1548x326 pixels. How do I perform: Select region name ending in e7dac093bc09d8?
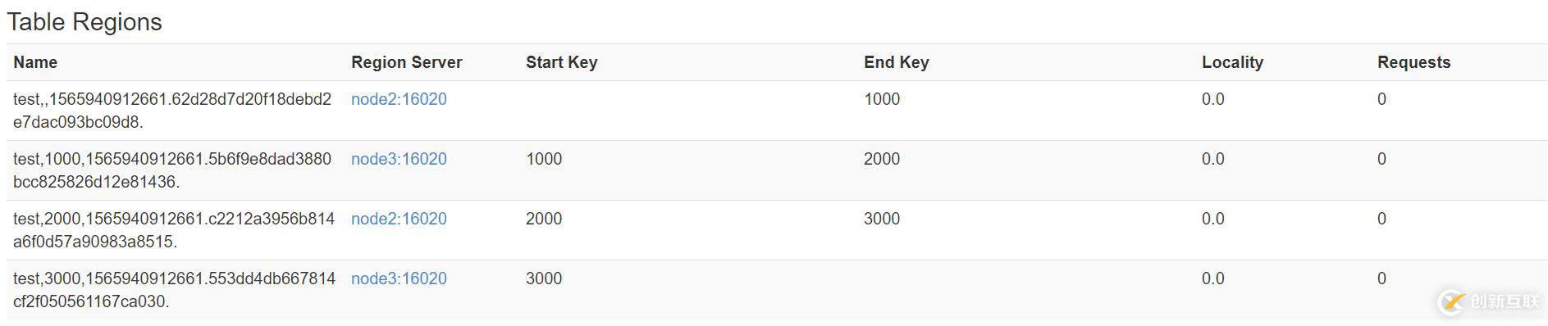click(172, 111)
